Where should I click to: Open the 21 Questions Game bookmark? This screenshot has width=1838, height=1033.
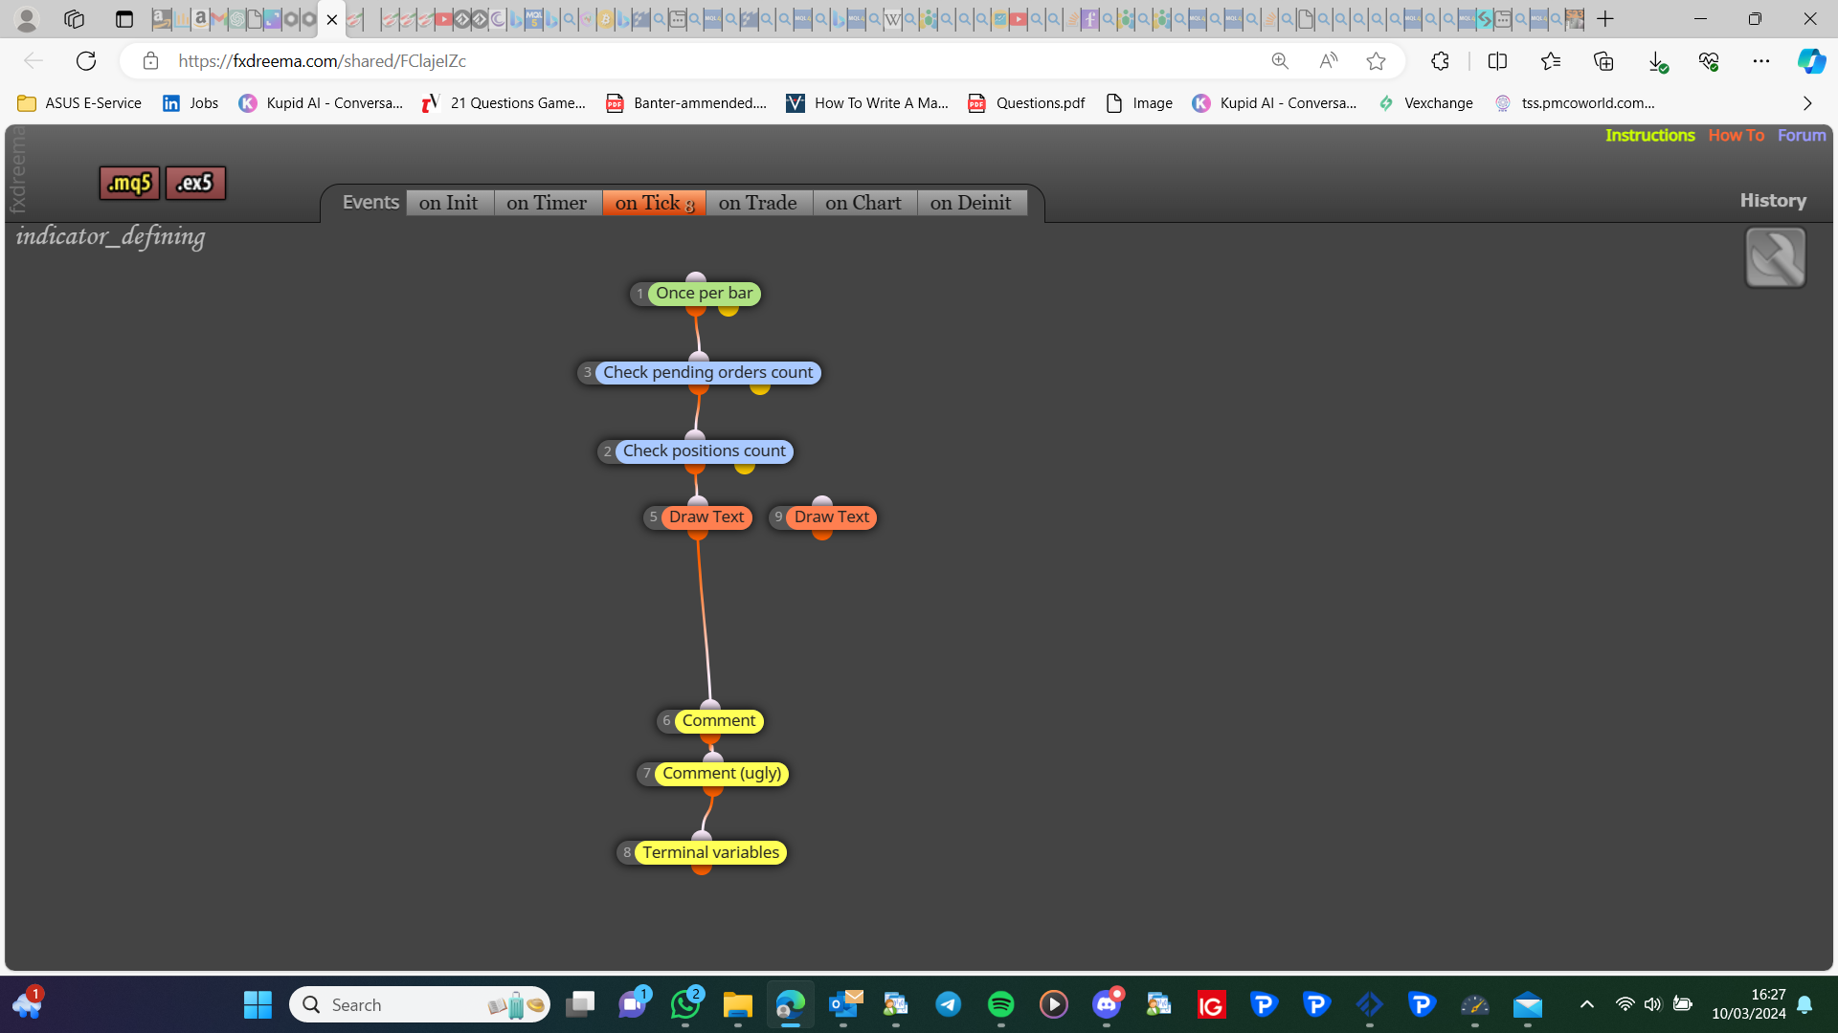click(504, 103)
